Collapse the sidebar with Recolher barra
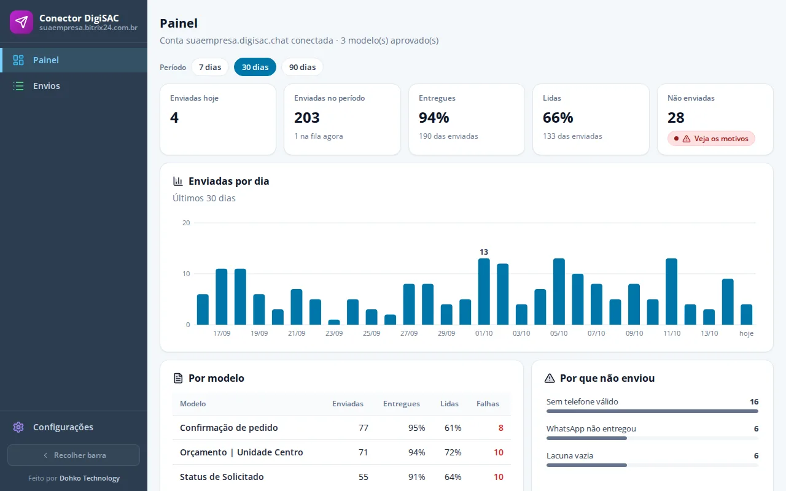Viewport: 786px width, 491px height. pos(74,455)
